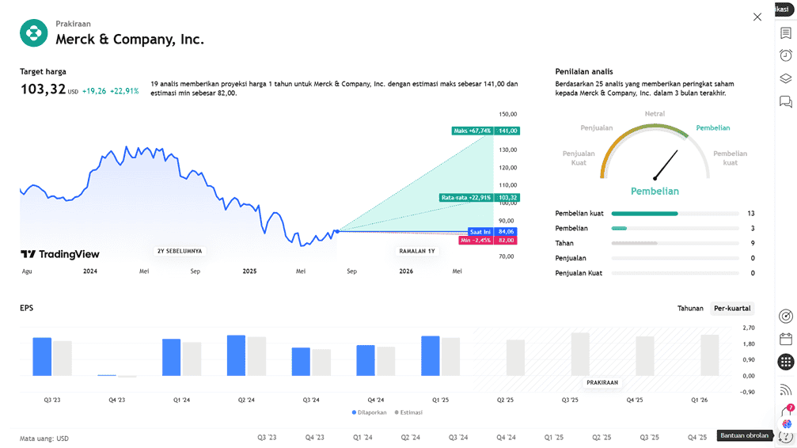Click the +22,91% change value
This screenshot has width=797, height=448.
124,91
